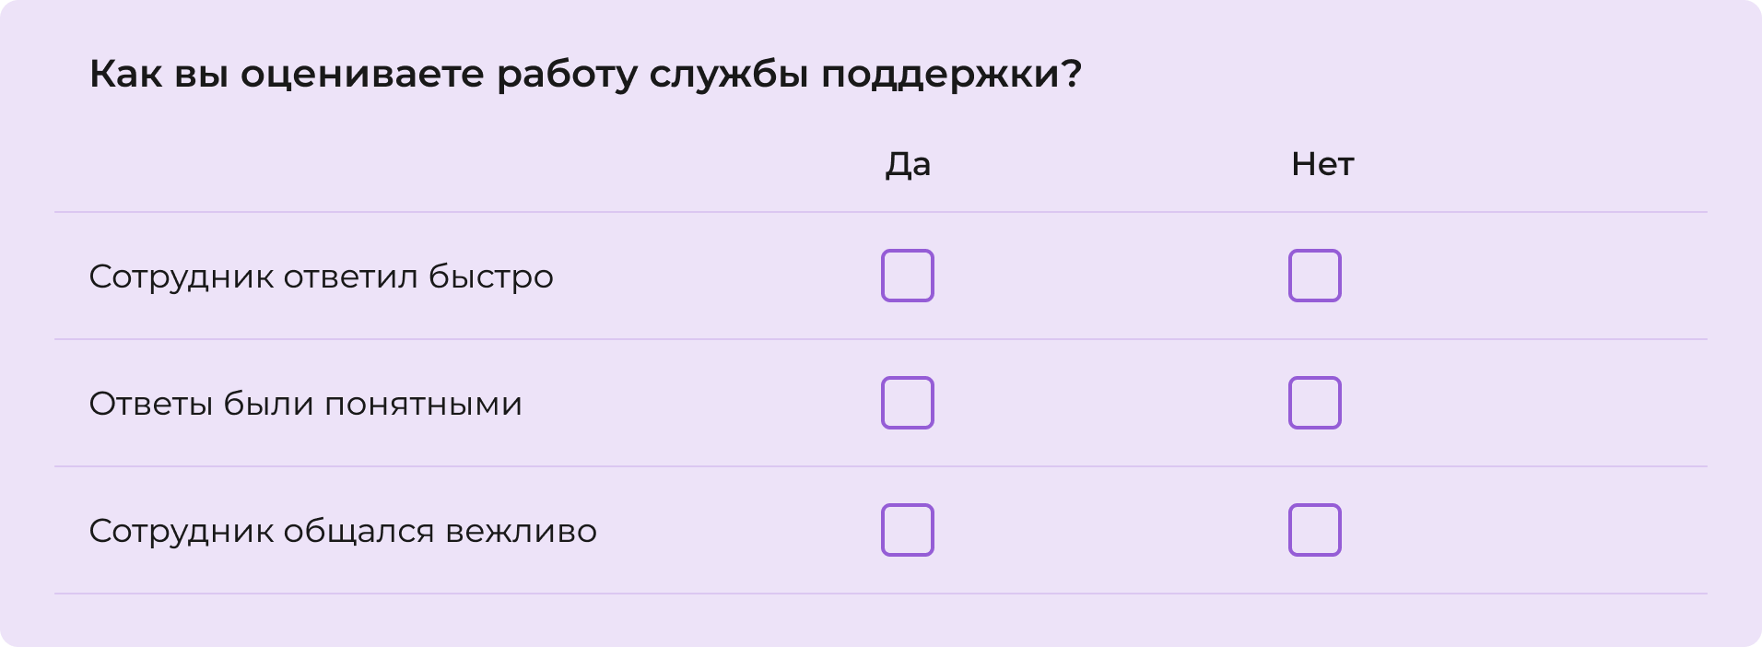This screenshot has height=647, width=1762.
Task: Click the purple-bordered checkbox in middle row
Action: (x=908, y=402)
